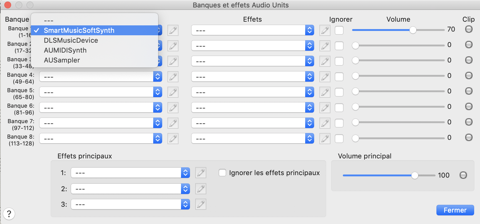Click the pencil edit icon for Banque 4 instrument
The image size is (480, 224).
(173, 76)
